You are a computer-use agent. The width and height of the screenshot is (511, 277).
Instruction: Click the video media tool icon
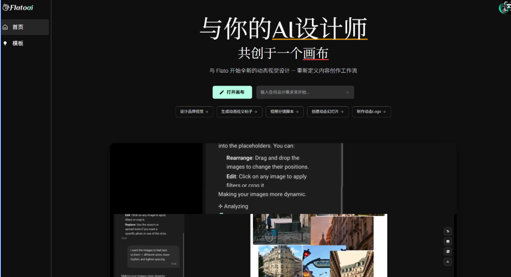coord(448,252)
